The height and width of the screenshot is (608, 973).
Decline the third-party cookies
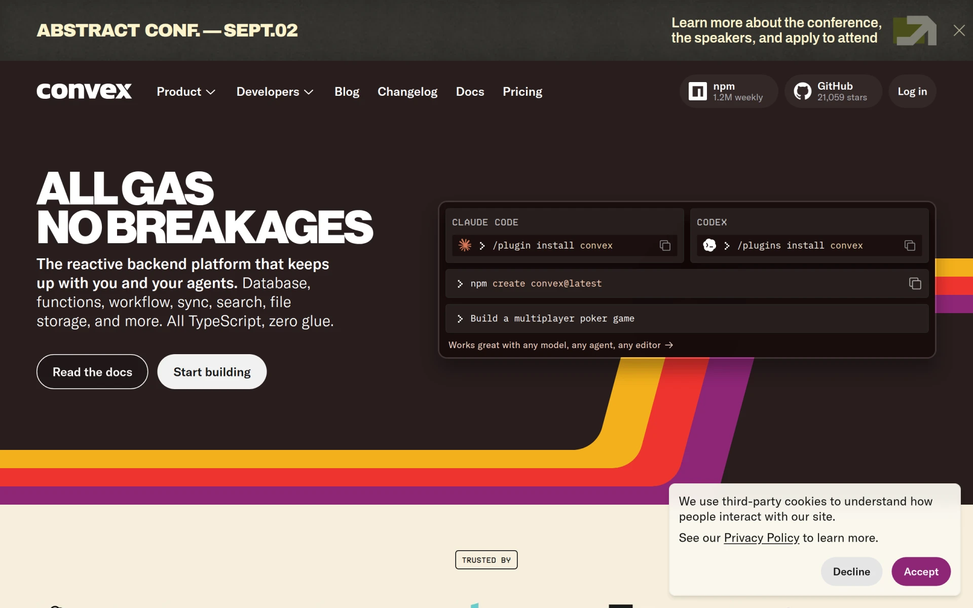point(851,572)
